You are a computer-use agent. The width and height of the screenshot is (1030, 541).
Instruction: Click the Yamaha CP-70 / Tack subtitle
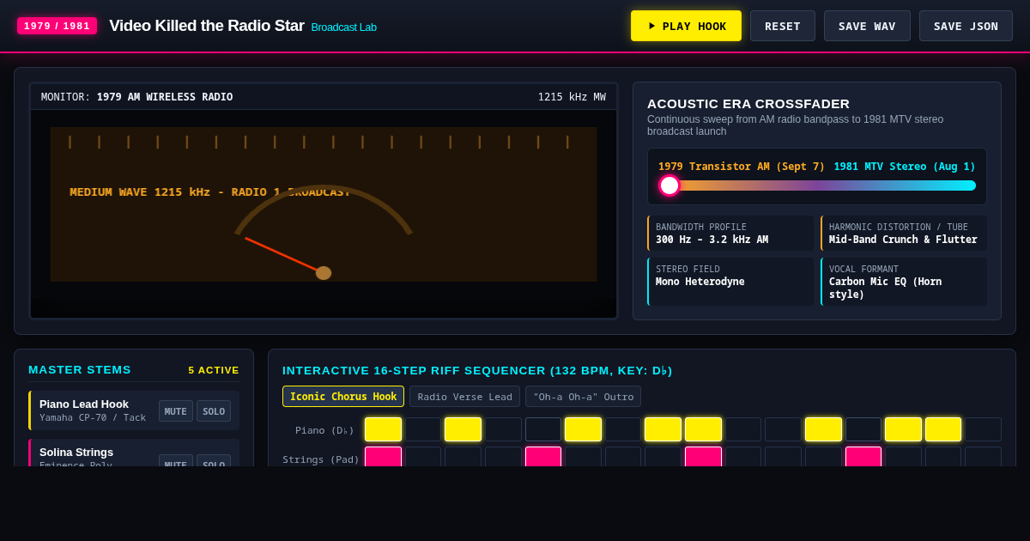click(93, 418)
